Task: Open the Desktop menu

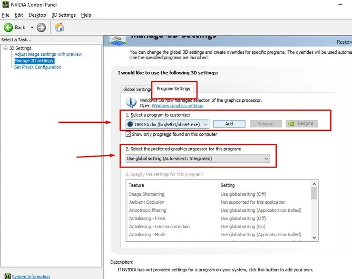Action: click(x=37, y=15)
